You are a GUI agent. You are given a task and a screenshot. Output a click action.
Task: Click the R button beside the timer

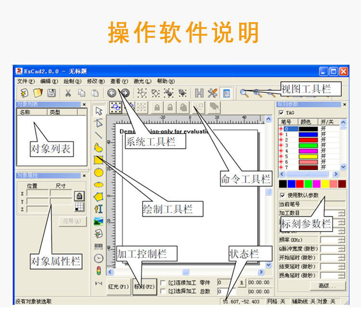coord(242,283)
